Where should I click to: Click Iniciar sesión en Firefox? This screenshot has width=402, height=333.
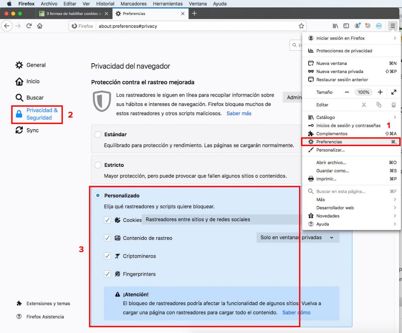[351, 38]
